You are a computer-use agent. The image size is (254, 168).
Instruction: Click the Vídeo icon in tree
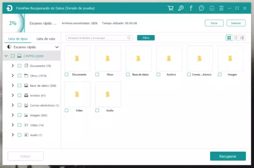point(26,125)
